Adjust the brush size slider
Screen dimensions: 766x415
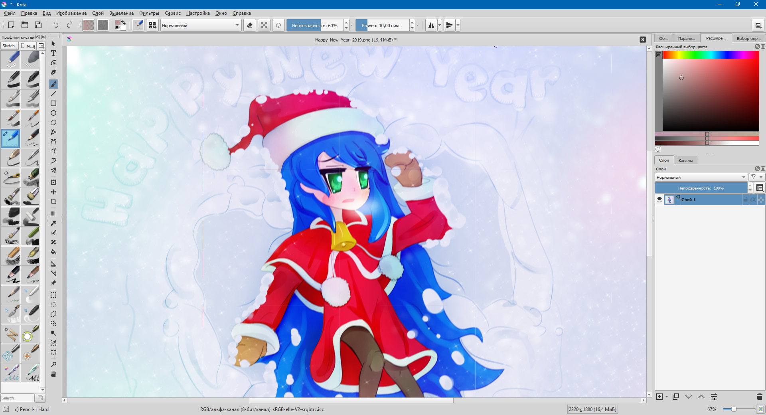(382, 25)
